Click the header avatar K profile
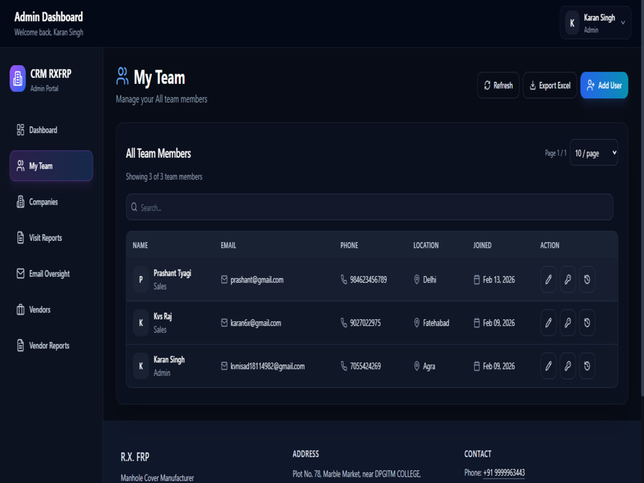This screenshot has width=644, height=483. (572, 23)
